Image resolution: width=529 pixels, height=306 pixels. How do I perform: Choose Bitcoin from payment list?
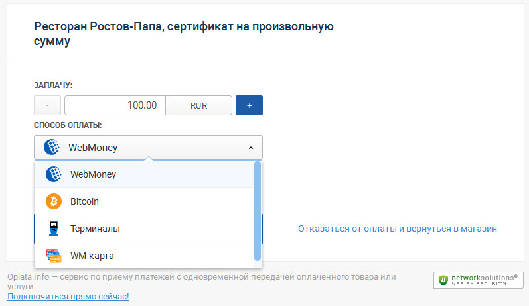pyautogui.click(x=145, y=201)
